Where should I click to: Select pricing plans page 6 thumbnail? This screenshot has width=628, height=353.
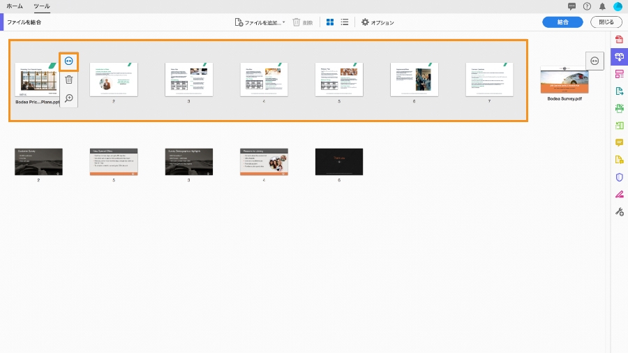[414, 80]
